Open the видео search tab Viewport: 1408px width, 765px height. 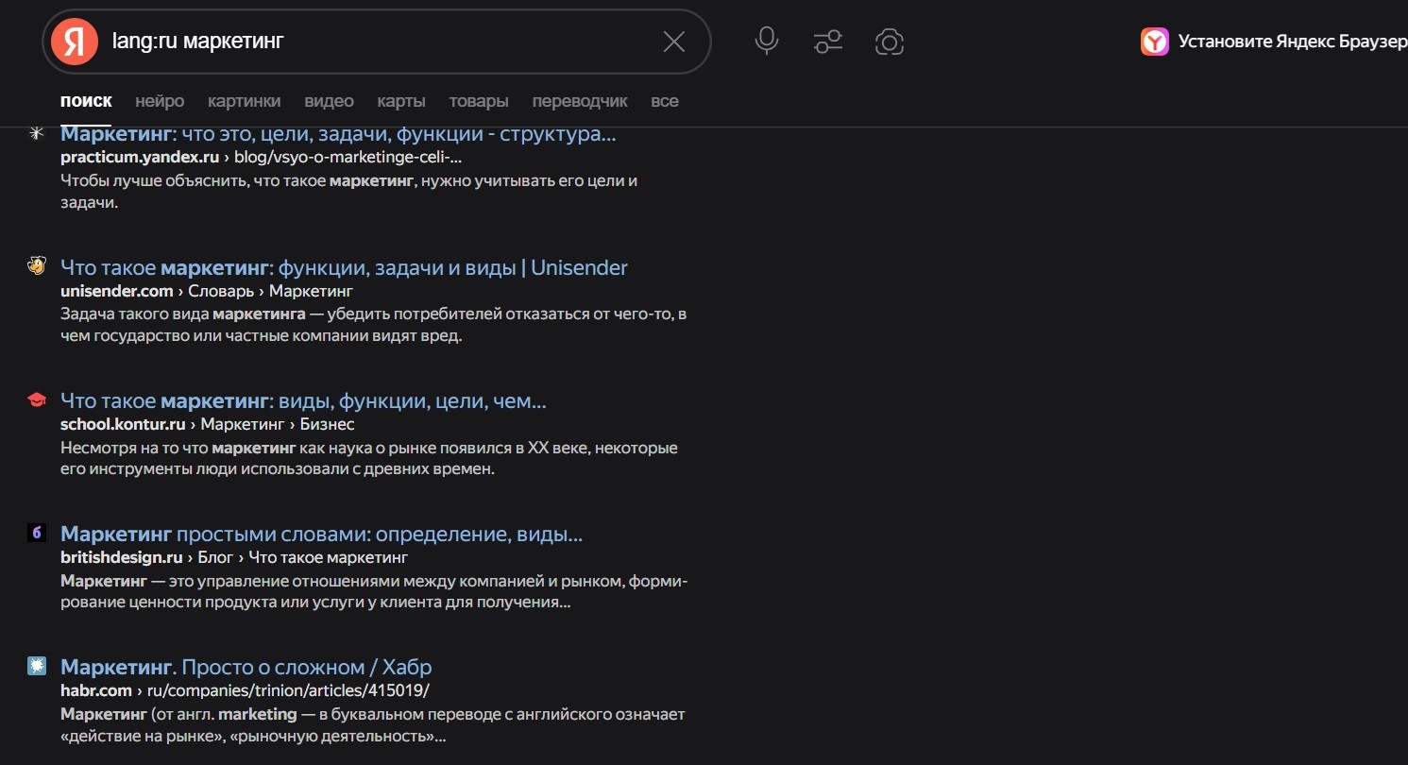pos(329,101)
